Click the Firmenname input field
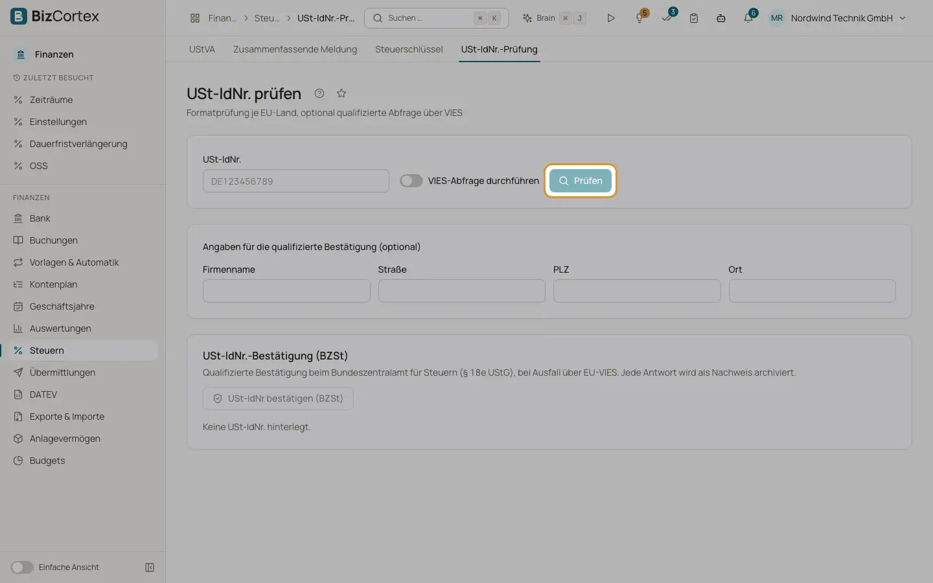 [286, 291]
